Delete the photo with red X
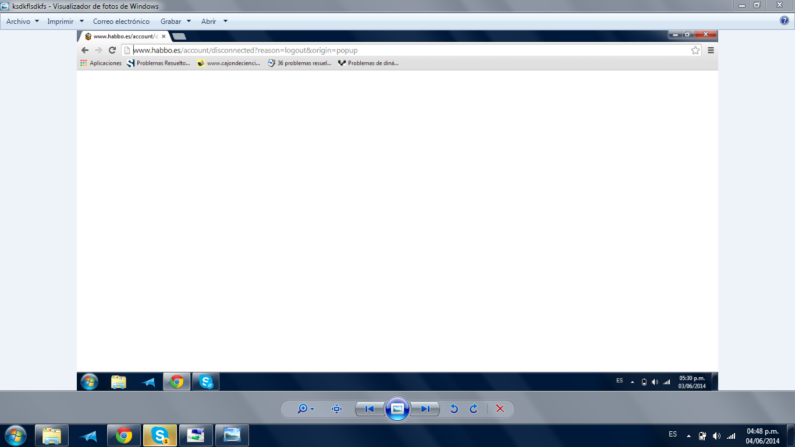795x447 pixels. [x=500, y=409]
